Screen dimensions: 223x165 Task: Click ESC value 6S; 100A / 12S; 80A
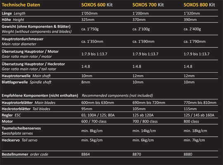point(98,115)
